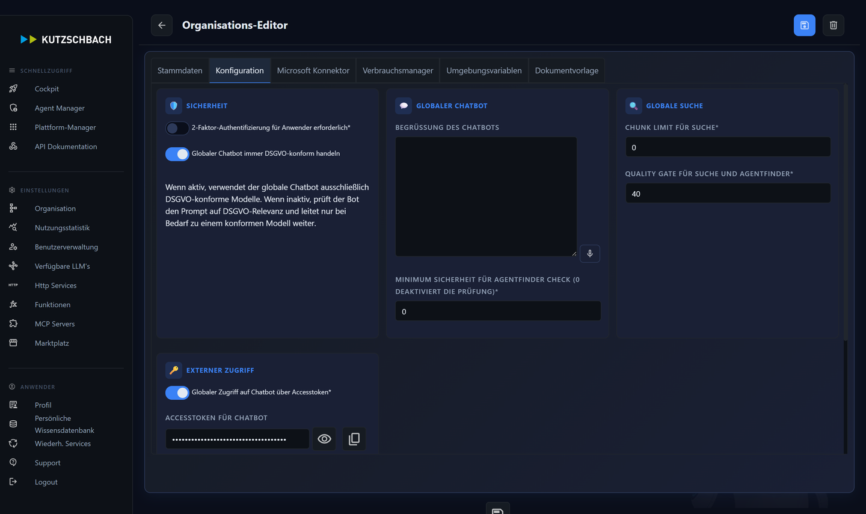Click the Plattform-Manager grid icon
The height and width of the screenshot is (514, 866).
click(x=13, y=127)
